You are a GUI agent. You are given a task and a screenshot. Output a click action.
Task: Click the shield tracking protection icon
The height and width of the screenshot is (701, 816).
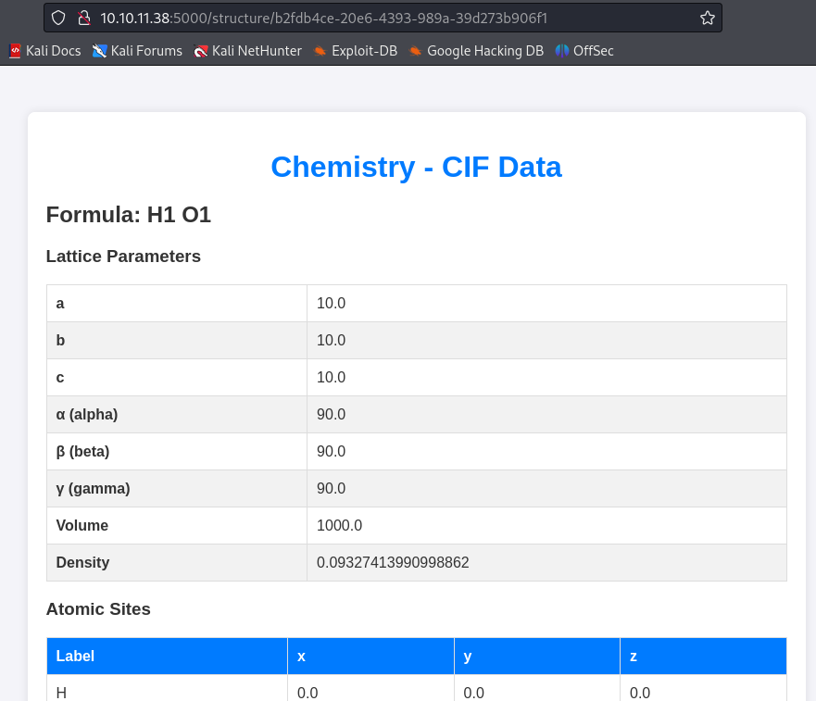point(58,19)
